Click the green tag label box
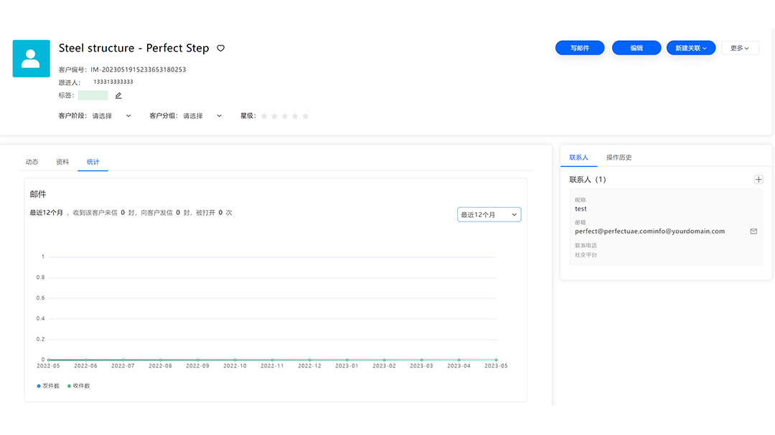Image resolution: width=775 pixels, height=435 pixels. point(93,95)
